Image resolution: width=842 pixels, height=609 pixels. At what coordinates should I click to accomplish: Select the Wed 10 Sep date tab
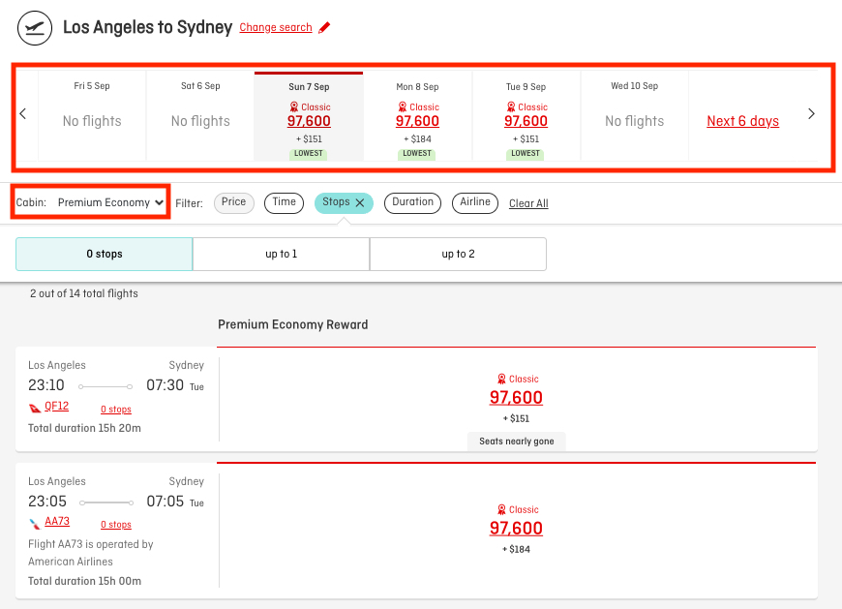pyautogui.click(x=634, y=115)
